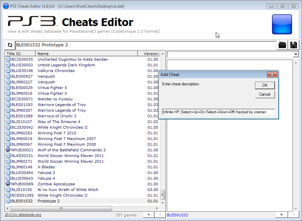Click the disc icon next to BLES01532
This screenshot has width=302, height=221.
(8, 201)
